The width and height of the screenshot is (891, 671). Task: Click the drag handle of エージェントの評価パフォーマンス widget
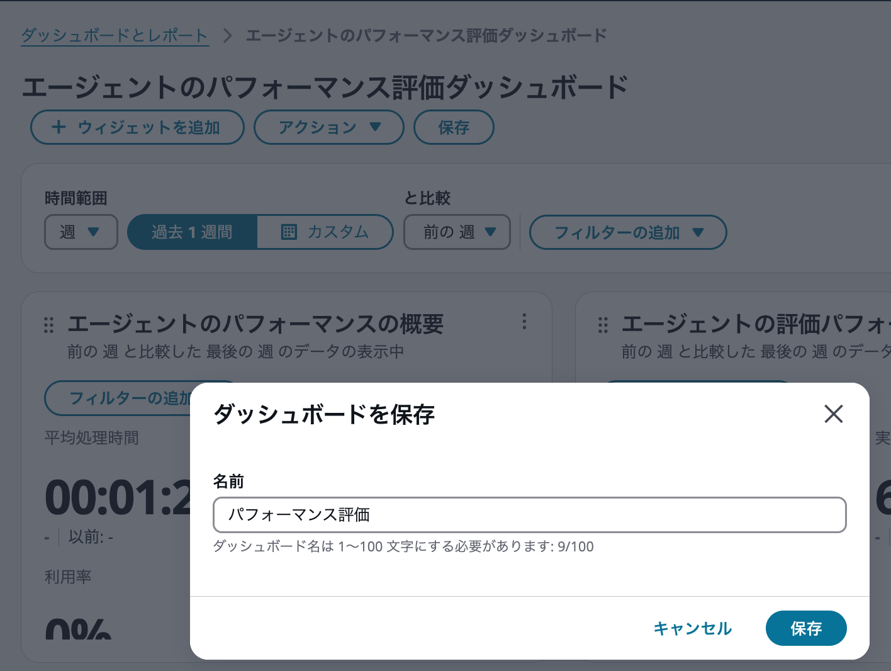coord(603,325)
